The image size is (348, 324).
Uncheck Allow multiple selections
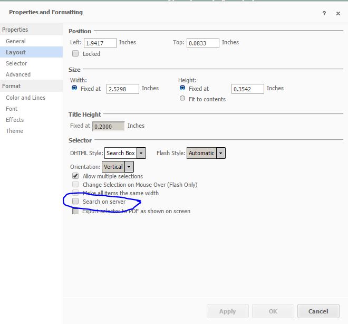pos(75,176)
